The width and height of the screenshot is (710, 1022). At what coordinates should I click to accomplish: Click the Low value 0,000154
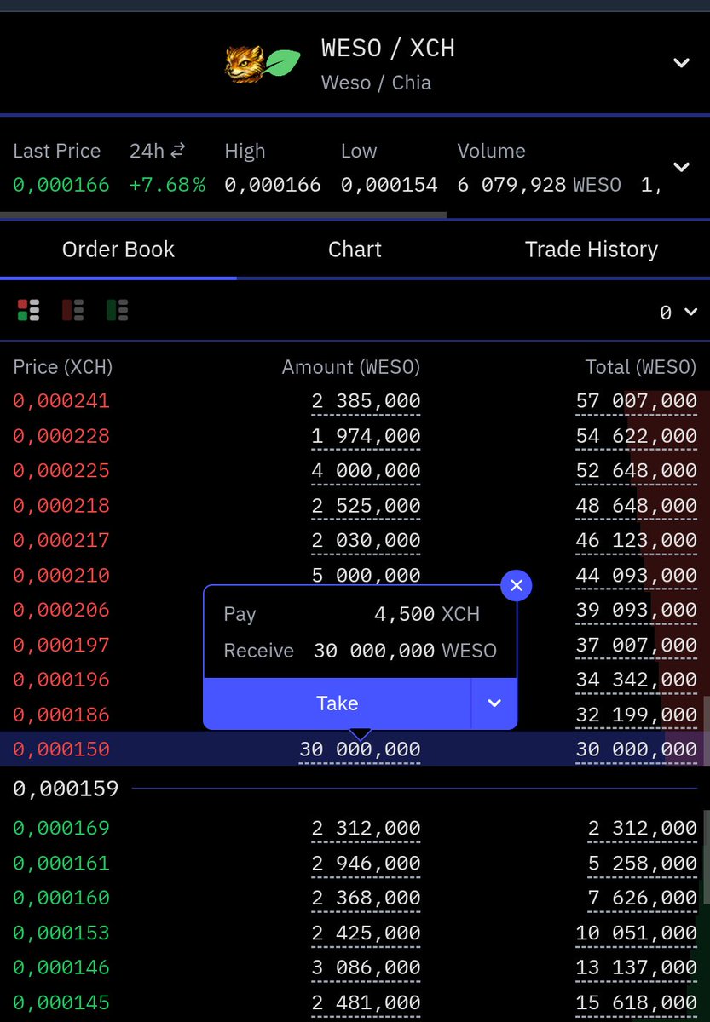coord(390,185)
